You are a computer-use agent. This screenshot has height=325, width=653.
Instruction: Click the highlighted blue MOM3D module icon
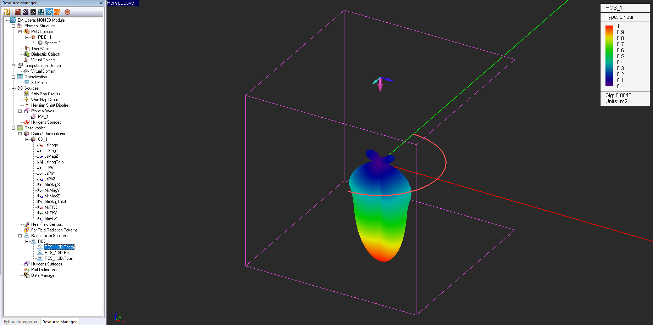(x=49, y=12)
